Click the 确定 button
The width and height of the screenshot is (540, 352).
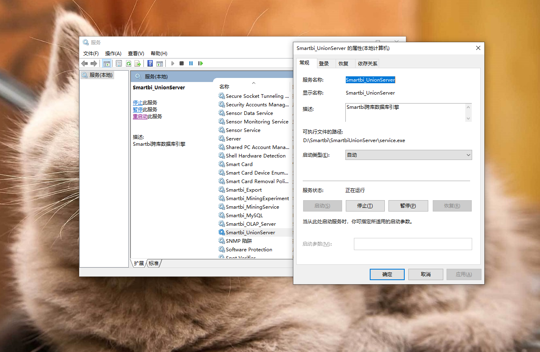tap(387, 274)
